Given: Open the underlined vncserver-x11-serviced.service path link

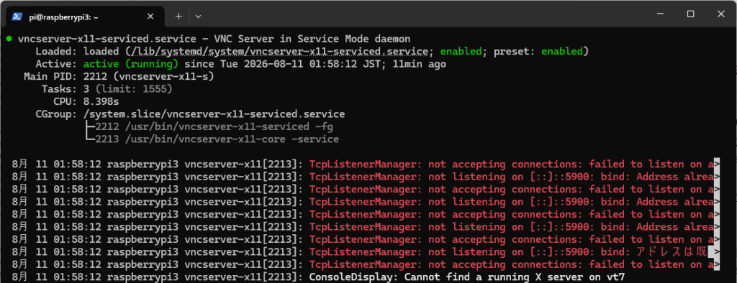Looking at the screenshot, I should pos(280,51).
